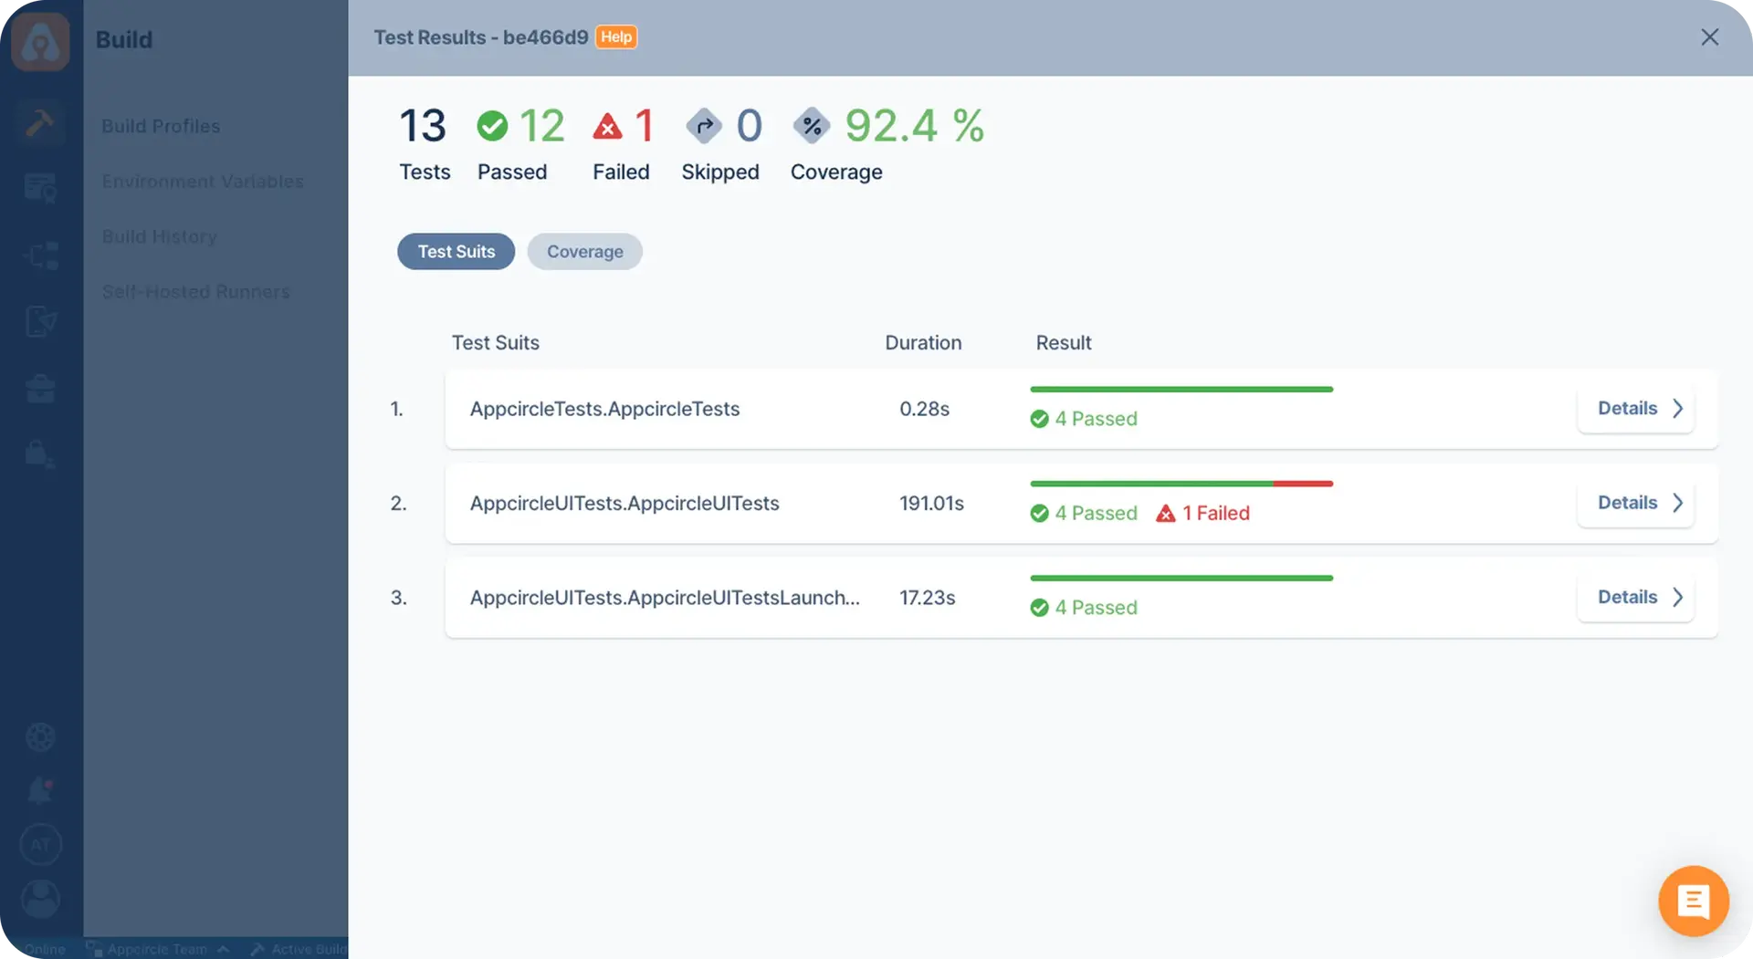Open the AT avatar circle in sidebar

(41, 844)
